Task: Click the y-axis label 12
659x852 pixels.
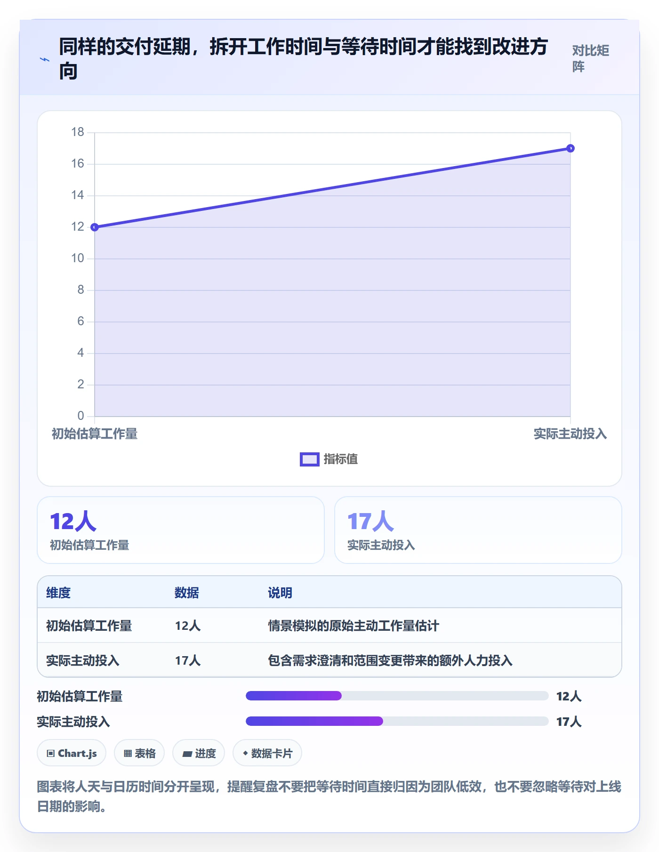Action: pyautogui.click(x=77, y=227)
